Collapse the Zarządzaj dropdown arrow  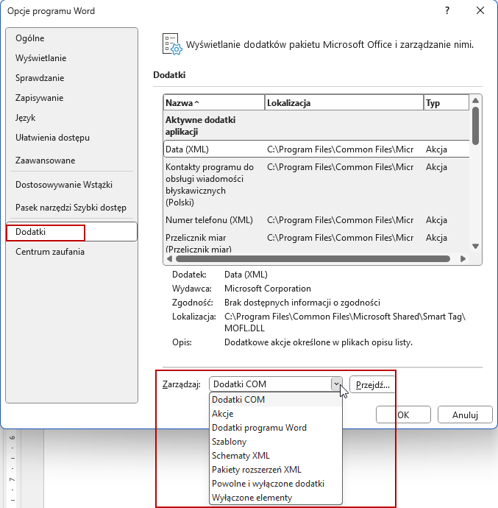coord(336,384)
